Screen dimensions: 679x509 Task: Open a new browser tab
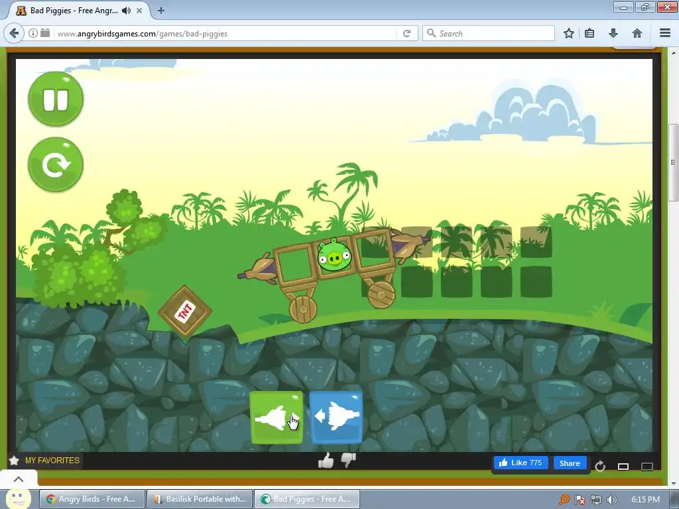click(x=160, y=11)
